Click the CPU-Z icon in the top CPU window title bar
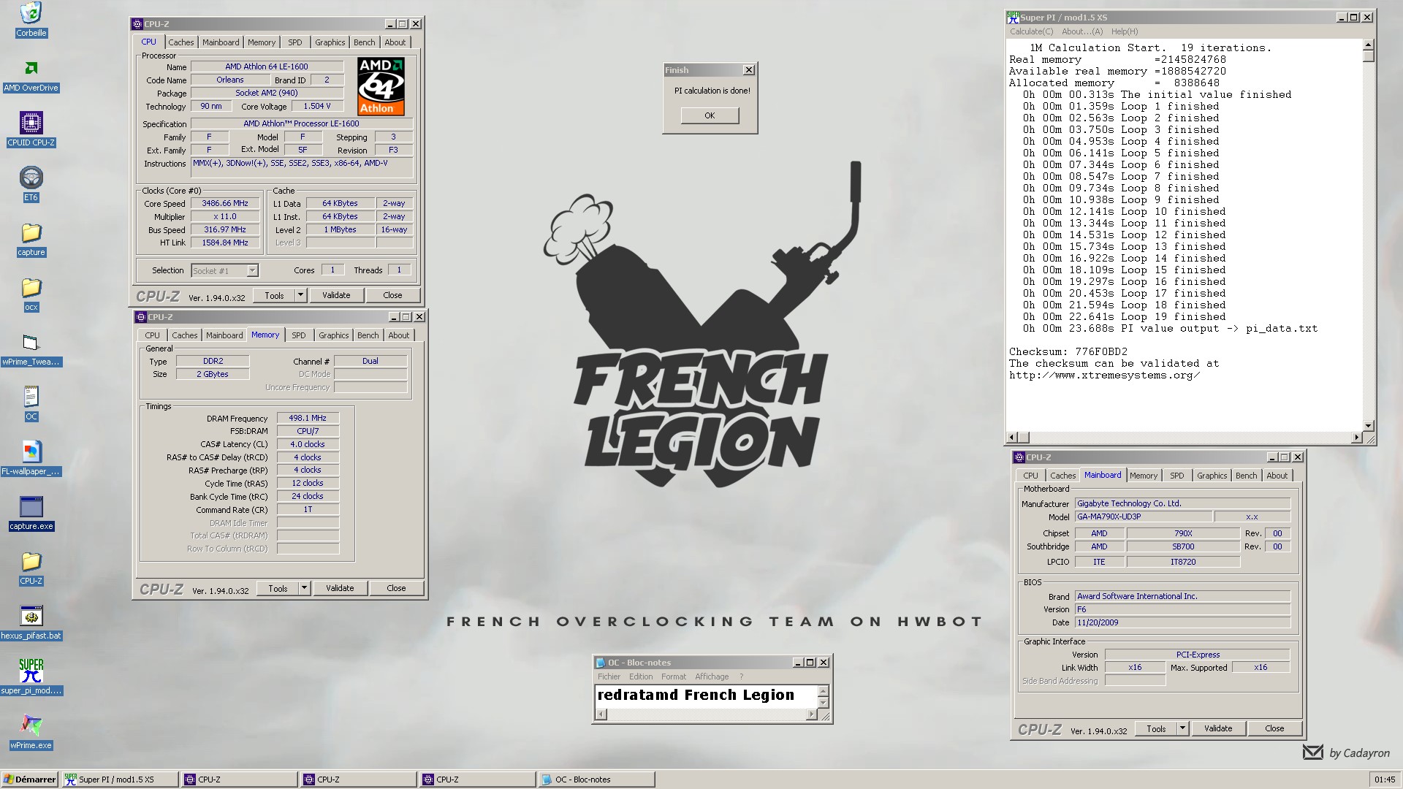 tap(137, 24)
